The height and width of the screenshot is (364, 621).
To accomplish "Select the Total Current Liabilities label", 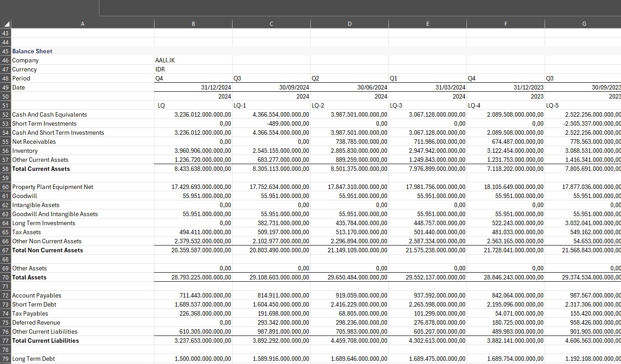I will (x=45, y=340).
